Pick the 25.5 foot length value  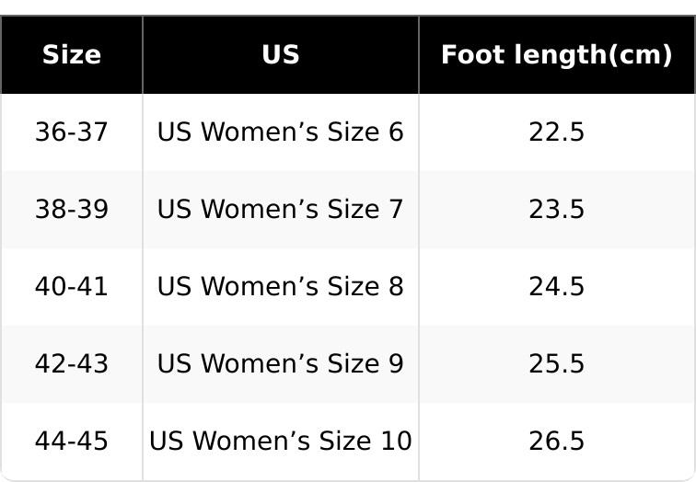[556, 364]
